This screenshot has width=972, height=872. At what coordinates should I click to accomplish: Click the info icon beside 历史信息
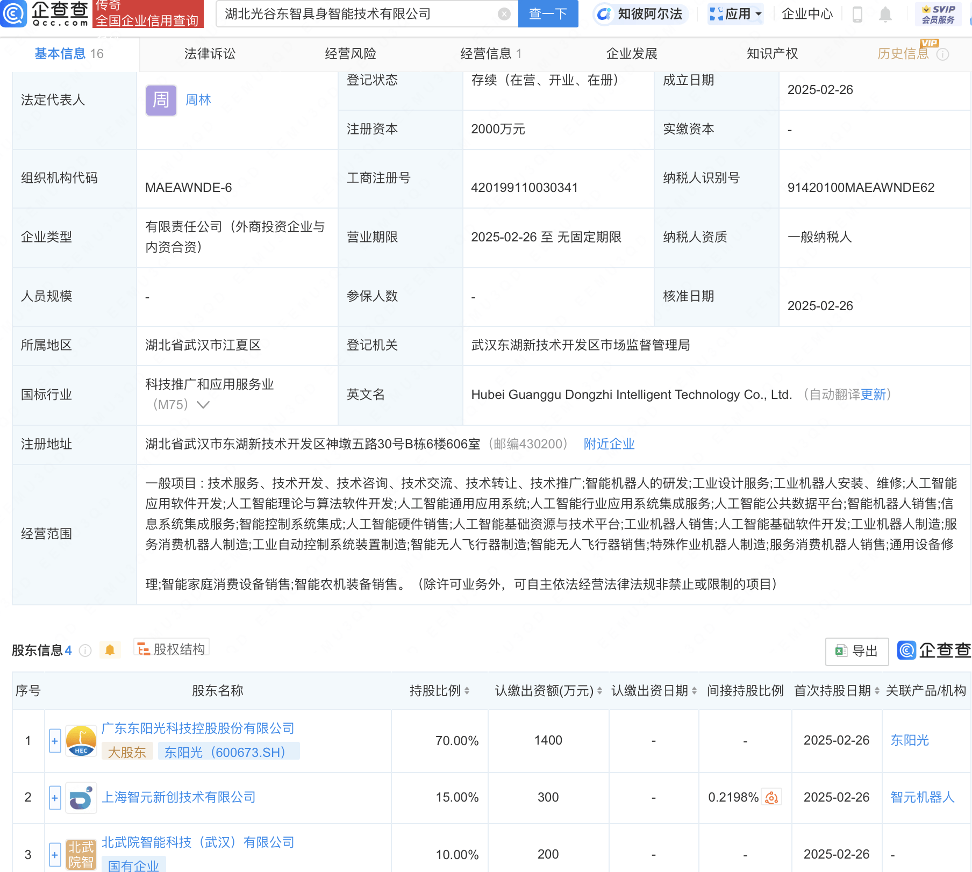pos(943,54)
